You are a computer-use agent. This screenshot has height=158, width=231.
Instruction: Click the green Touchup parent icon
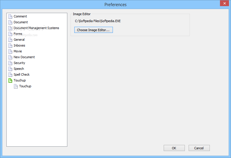click(x=10, y=80)
